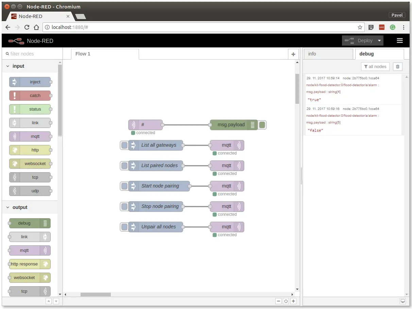Click the canvas horizontal scrollbar thumb

click(96, 294)
